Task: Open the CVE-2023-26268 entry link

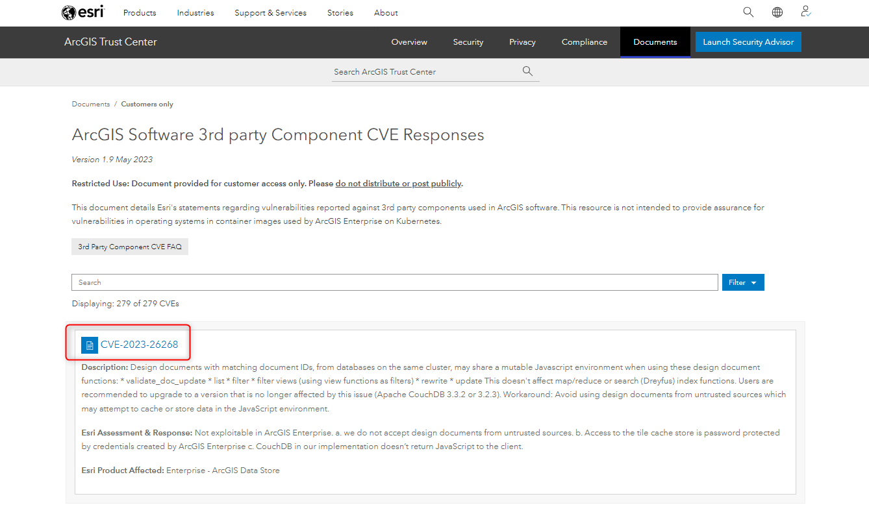Action: point(139,345)
